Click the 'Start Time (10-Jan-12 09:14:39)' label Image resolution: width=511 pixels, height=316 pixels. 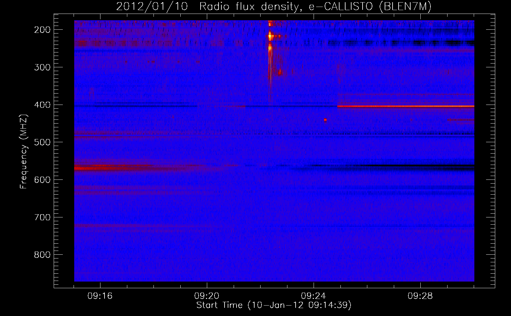[x=274, y=305]
